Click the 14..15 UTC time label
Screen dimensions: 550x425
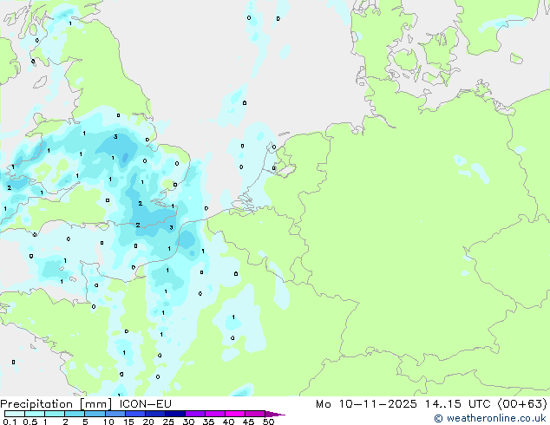(457, 404)
